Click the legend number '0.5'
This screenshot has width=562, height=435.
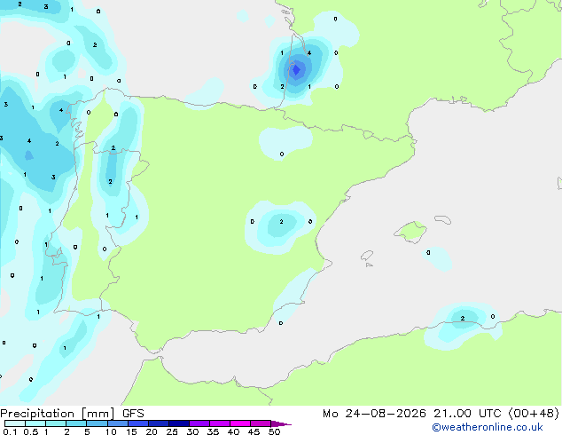[x=31, y=431]
